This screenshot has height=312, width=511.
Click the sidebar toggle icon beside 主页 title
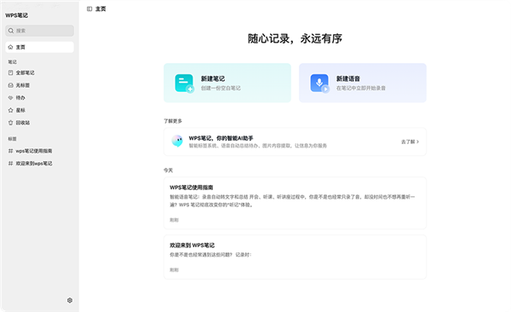click(89, 9)
